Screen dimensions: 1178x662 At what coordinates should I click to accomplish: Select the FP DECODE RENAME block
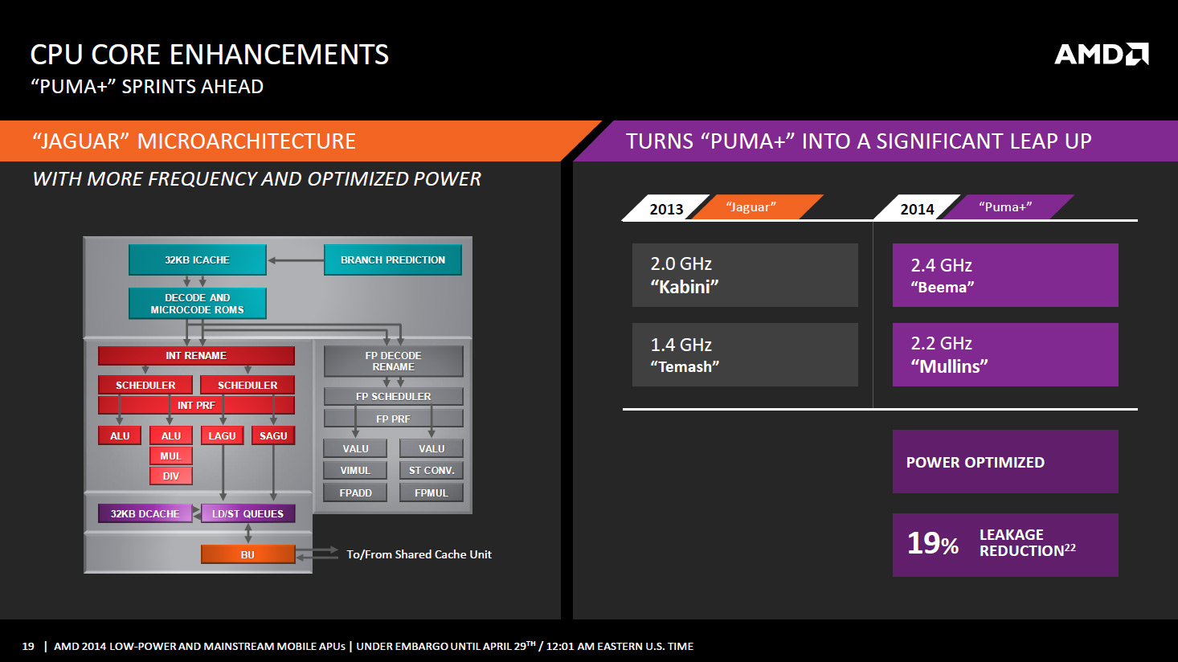point(393,361)
